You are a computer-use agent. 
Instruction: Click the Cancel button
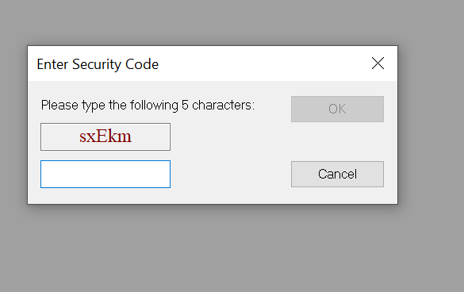337,174
